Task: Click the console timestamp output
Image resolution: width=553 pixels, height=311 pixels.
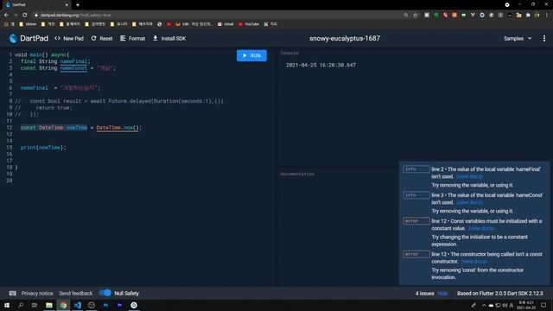Action: pyautogui.click(x=321, y=66)
